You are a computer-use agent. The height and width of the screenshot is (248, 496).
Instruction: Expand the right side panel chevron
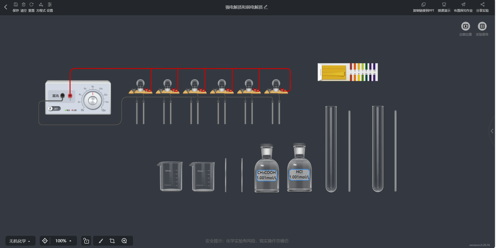492,131
